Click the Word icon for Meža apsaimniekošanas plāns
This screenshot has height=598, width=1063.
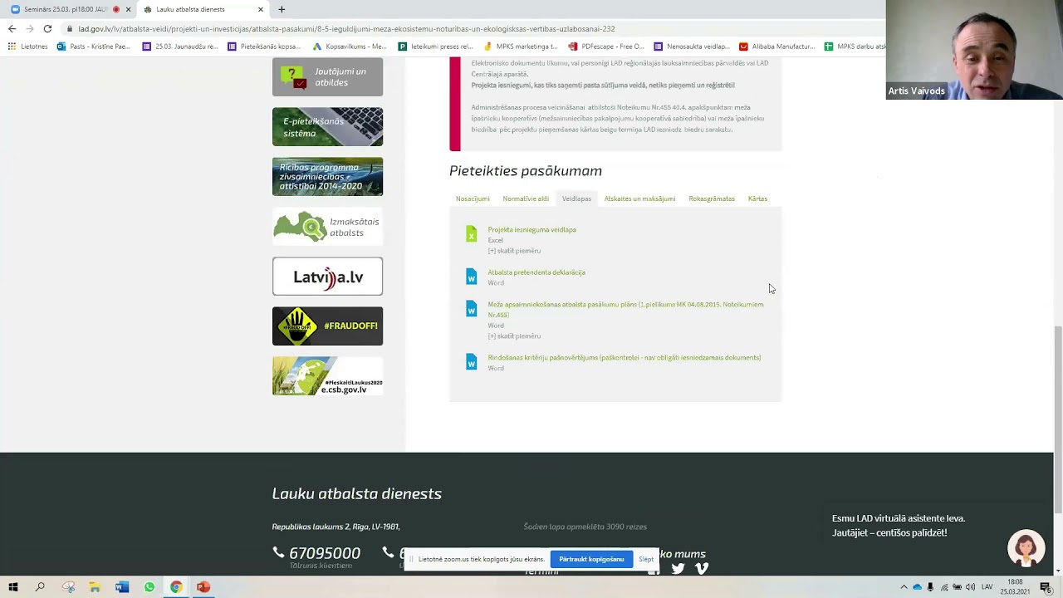(471, 309)
